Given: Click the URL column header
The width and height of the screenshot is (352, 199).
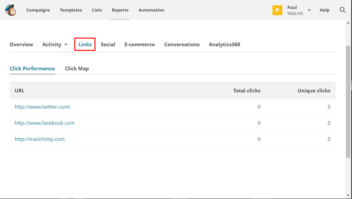Looking at the screenshot, I should tap(20, 91).
